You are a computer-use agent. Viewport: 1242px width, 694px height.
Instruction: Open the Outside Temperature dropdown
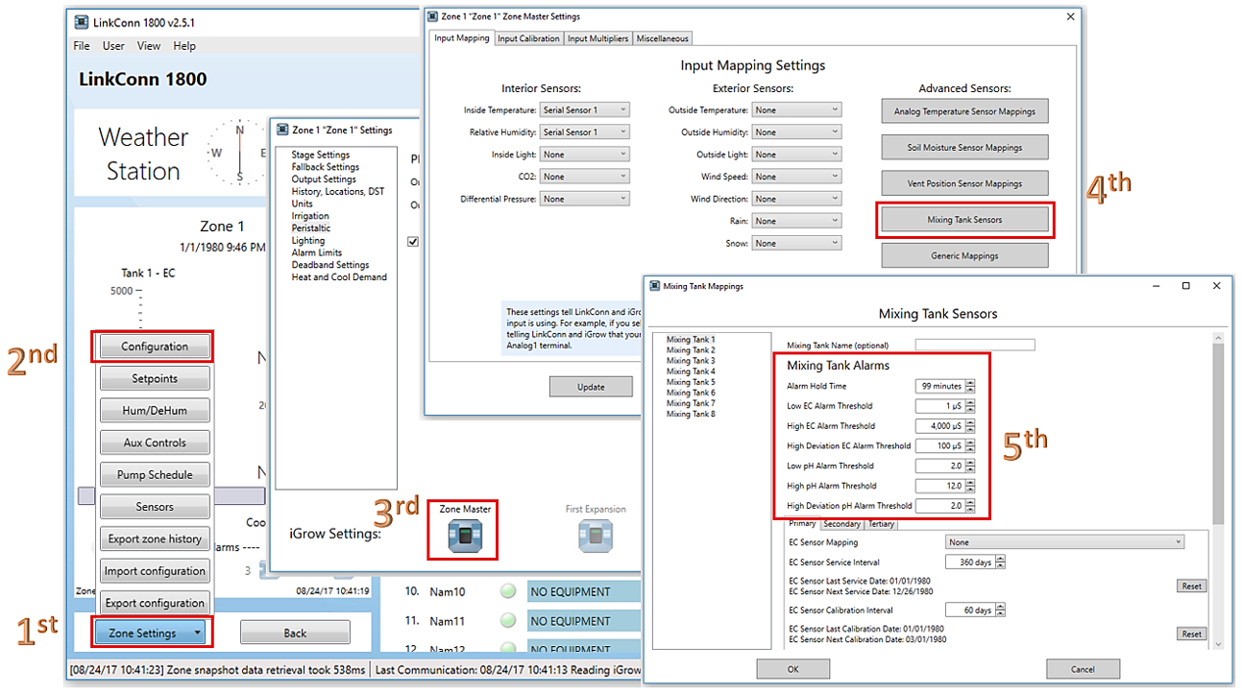click(796, 110)
